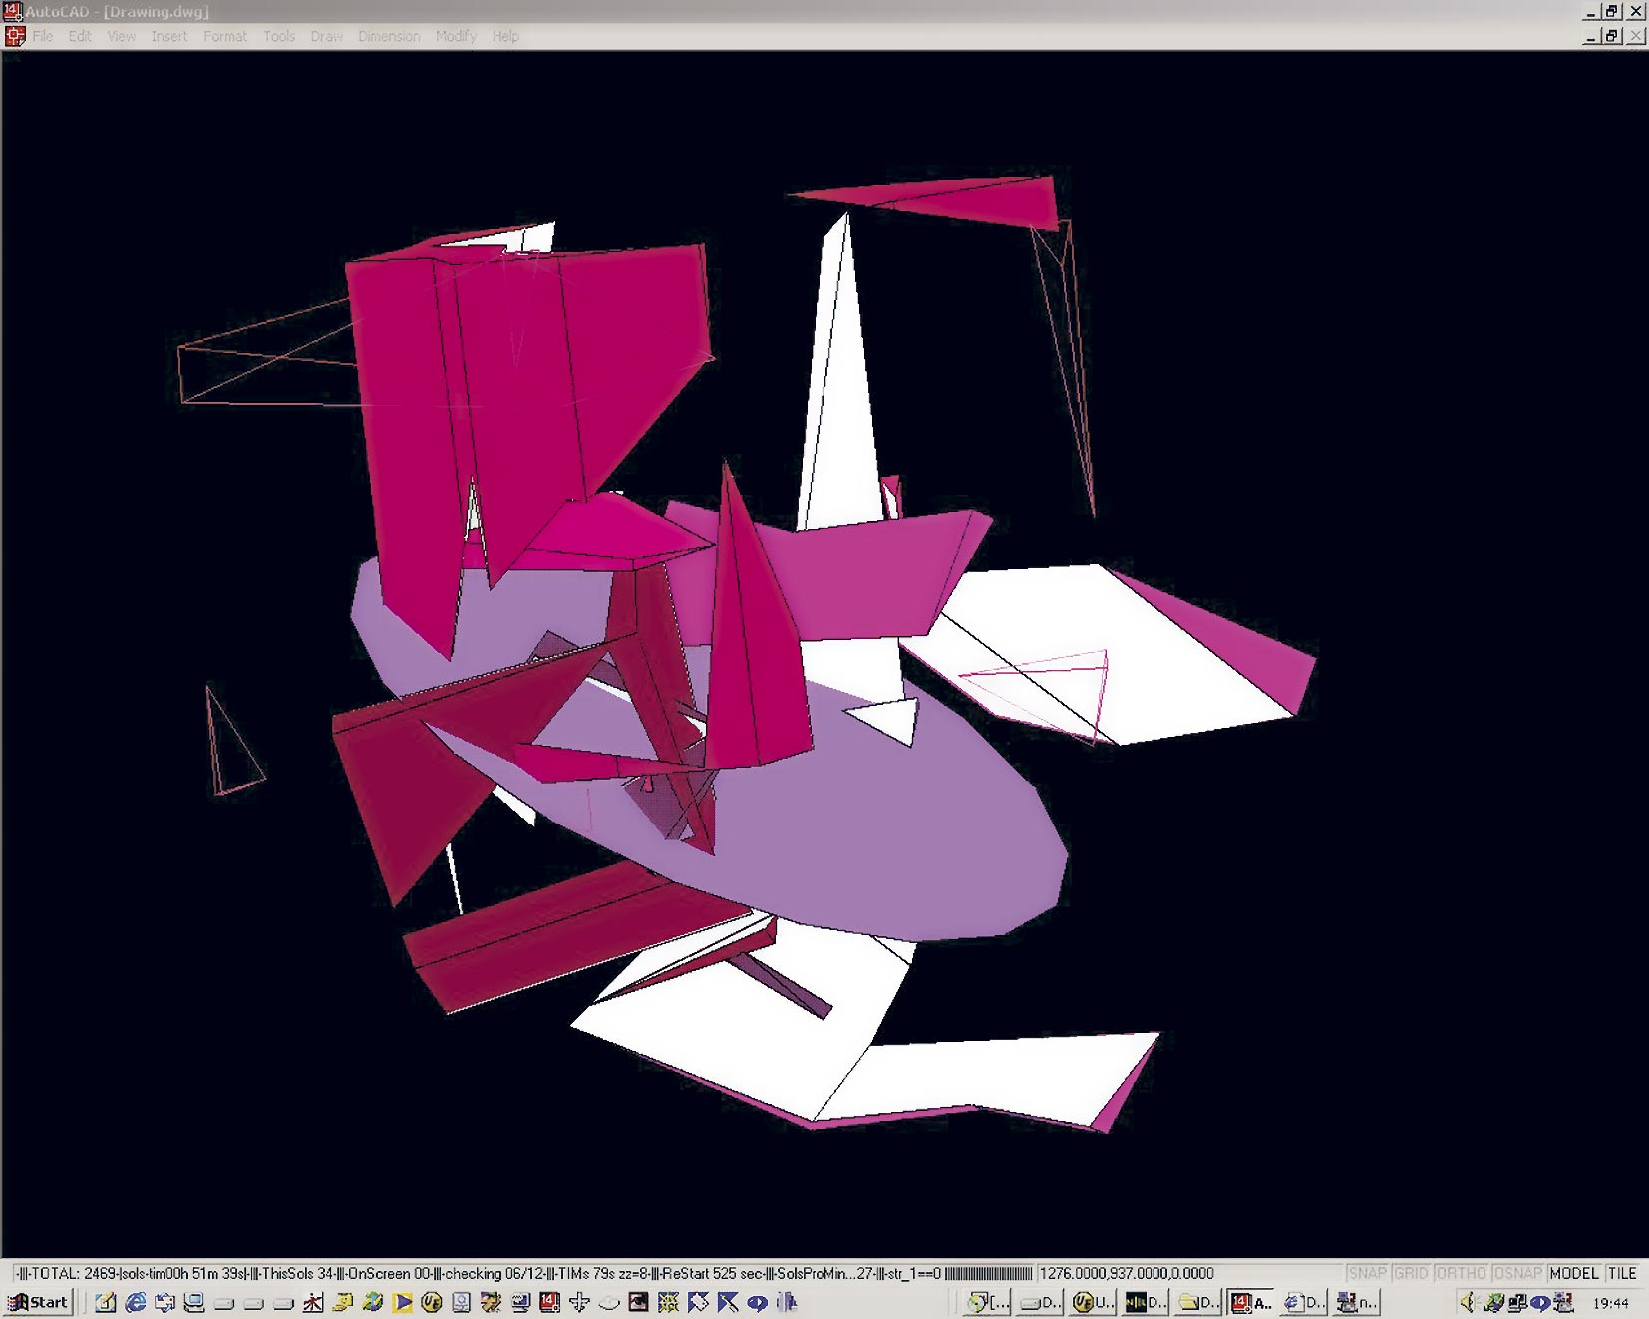Click the ReStart 525 sec status text
1649x1319 pixels.
click(x=712, y=1273)
